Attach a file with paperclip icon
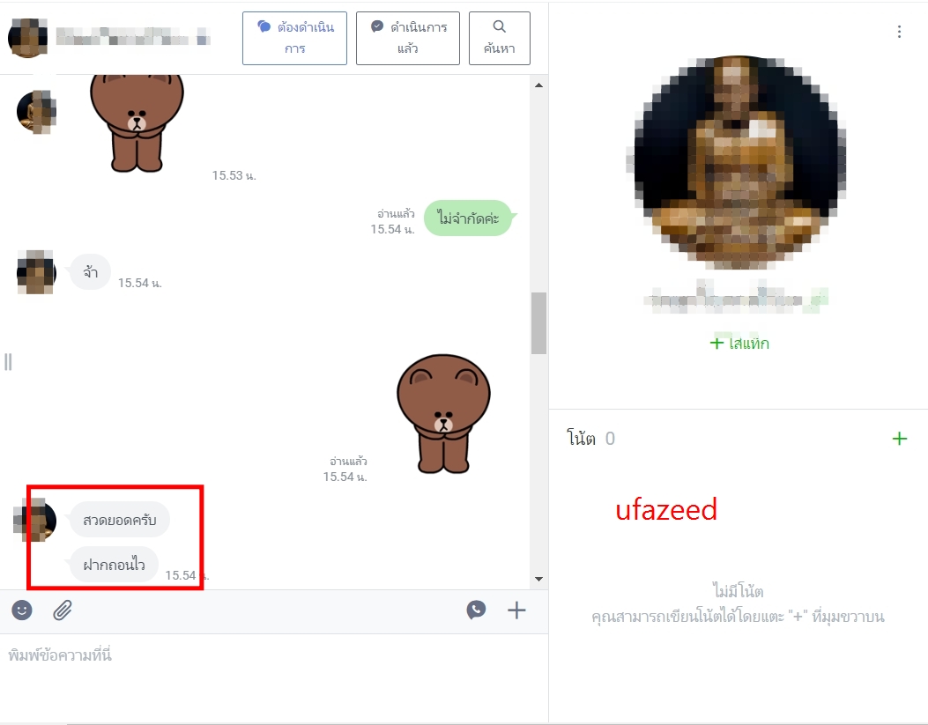Image resolution: width=928 pixels, height=725 pixels. point(63,610)
